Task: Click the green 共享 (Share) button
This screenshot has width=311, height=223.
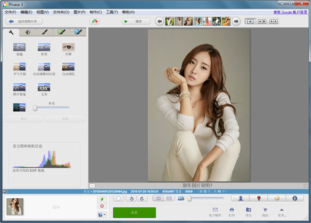Action: click(134, 213)
